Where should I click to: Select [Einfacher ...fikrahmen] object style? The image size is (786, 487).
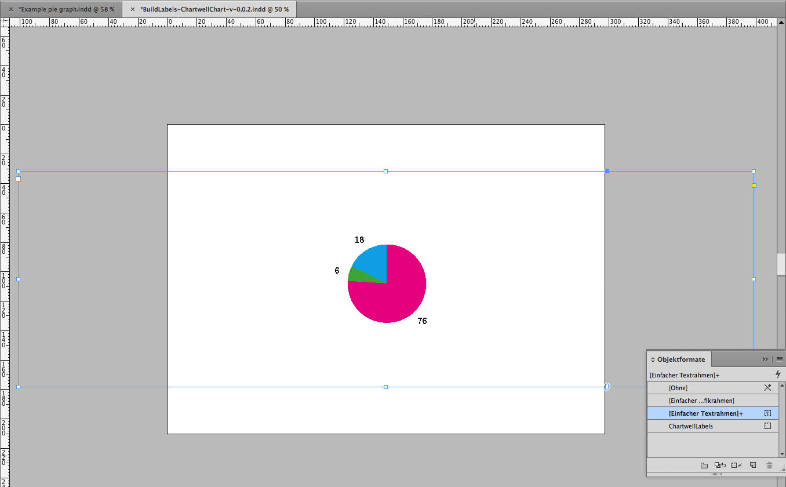pyautogui.click(x=713, y=401)
